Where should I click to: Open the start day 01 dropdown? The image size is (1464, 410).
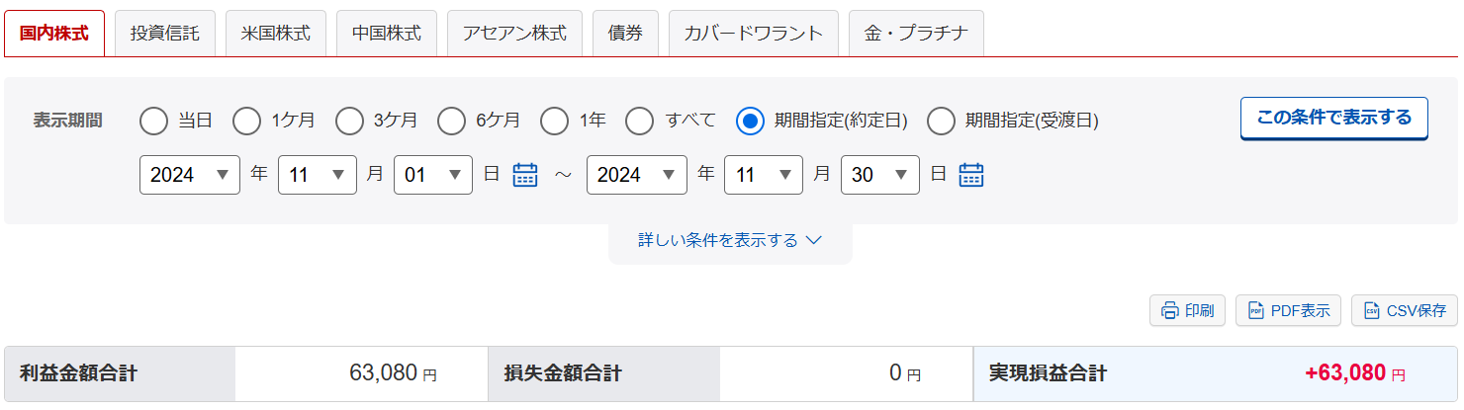pyautogui.click(x=433, y=175)
